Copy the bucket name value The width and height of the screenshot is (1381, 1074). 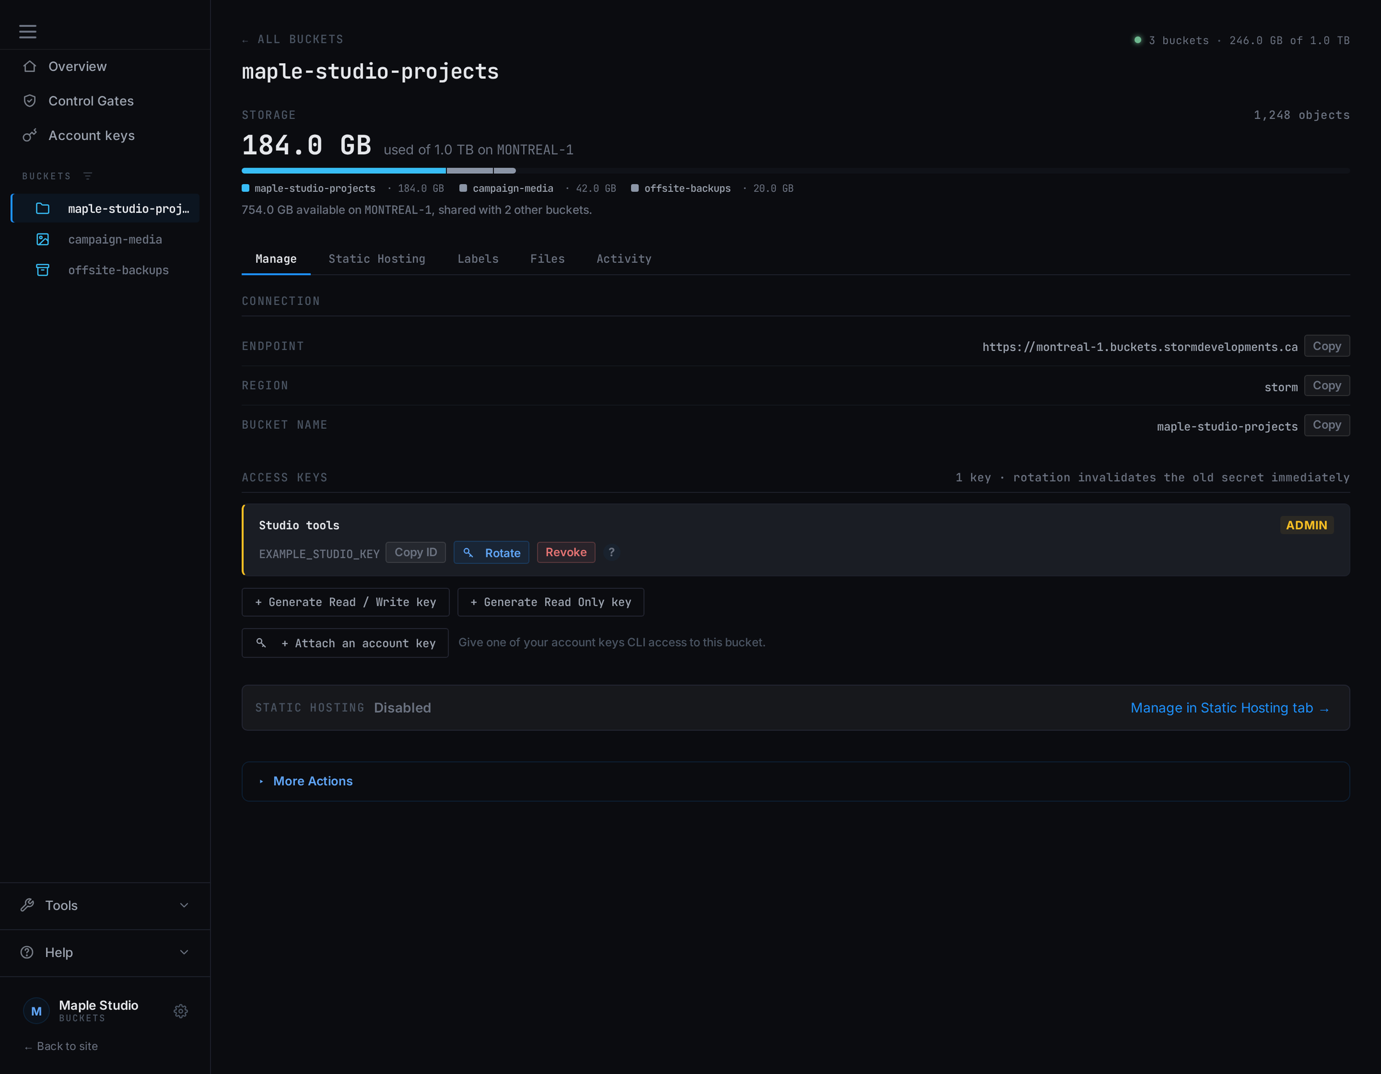click(x=1327, y=425)
